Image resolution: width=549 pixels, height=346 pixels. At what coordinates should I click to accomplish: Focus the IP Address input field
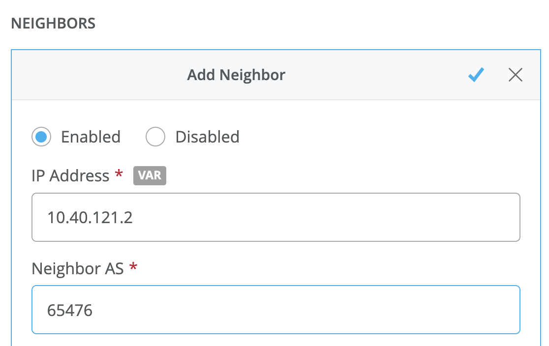[x=275, y=217]
